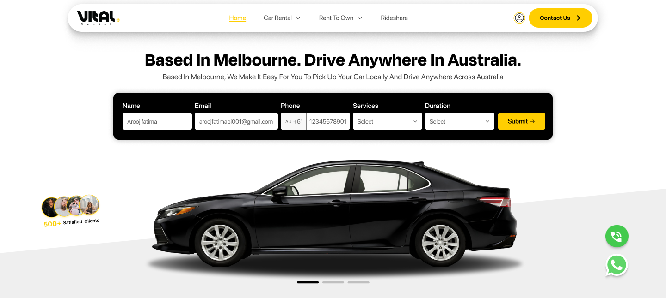Focus the Phone number input field
The width and height of the screenshot is (666, 298).
coord(328,121)
